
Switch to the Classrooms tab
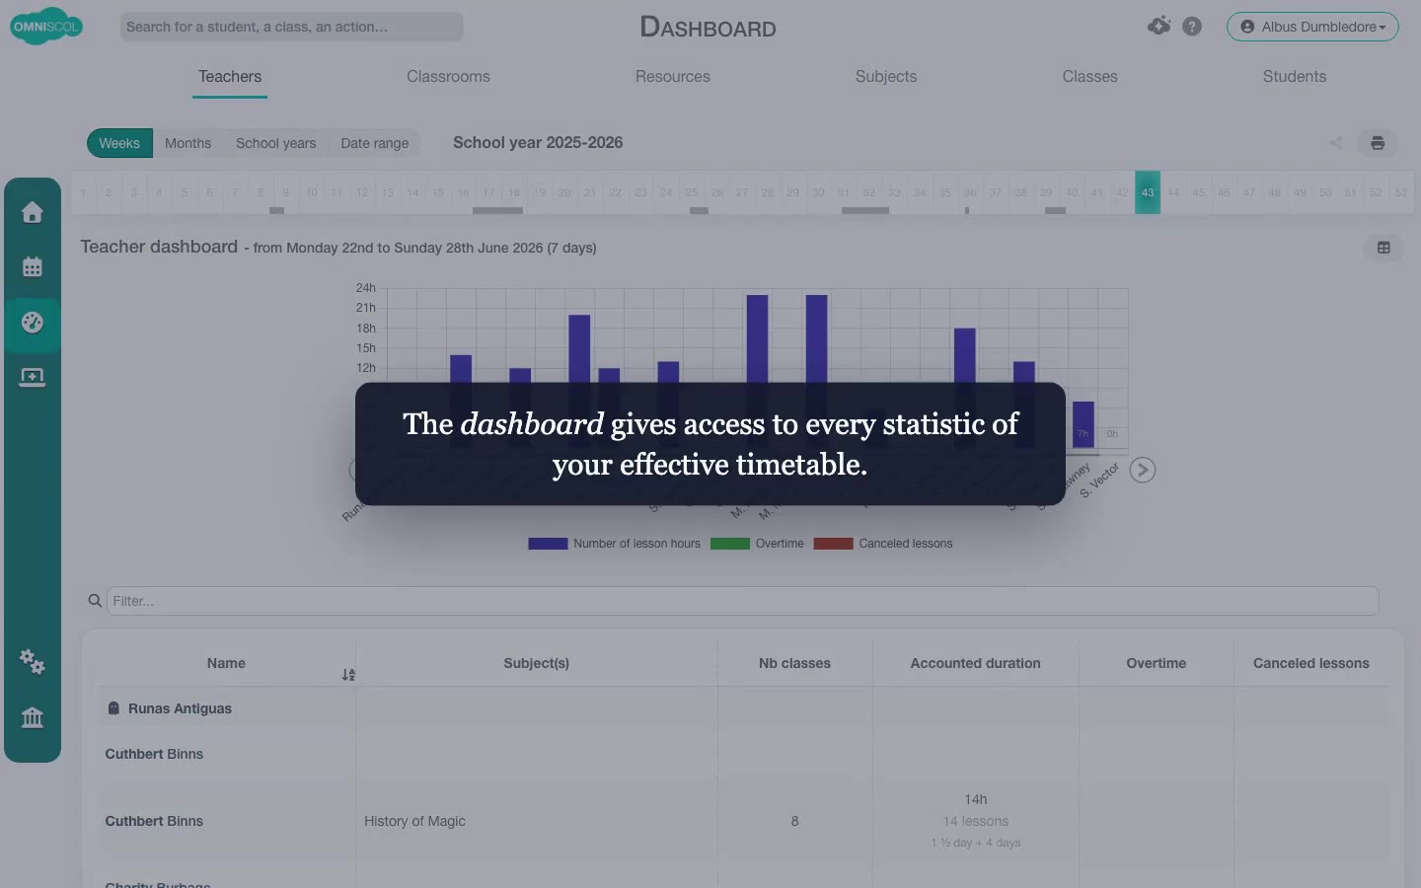tap(448, 77)
